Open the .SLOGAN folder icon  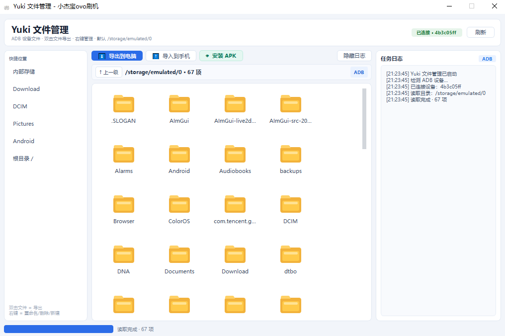click(x=124, y=104)
